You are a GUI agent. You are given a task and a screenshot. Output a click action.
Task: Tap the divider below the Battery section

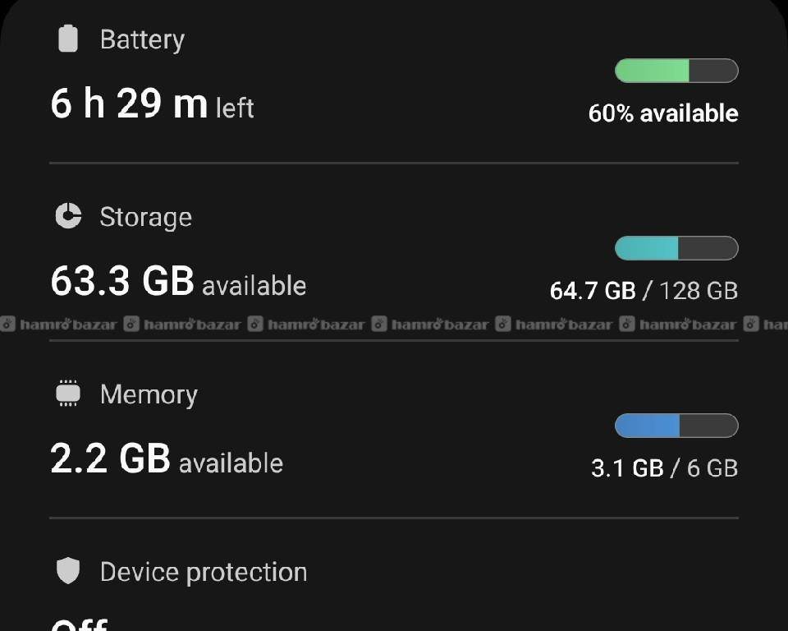pos(394,164)
